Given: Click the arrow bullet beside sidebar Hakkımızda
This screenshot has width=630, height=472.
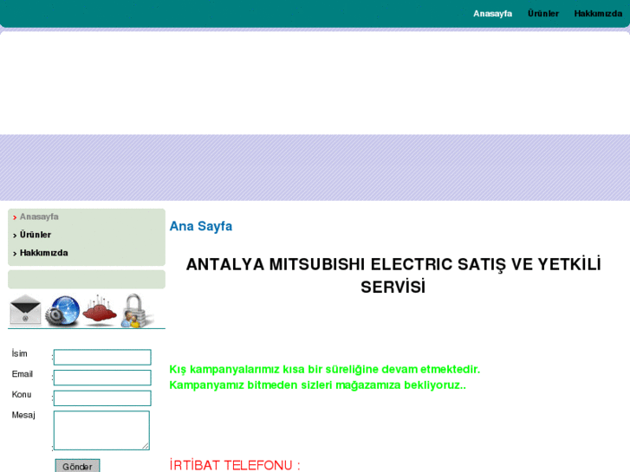Looking at the screenshot, I should point(15,254).
